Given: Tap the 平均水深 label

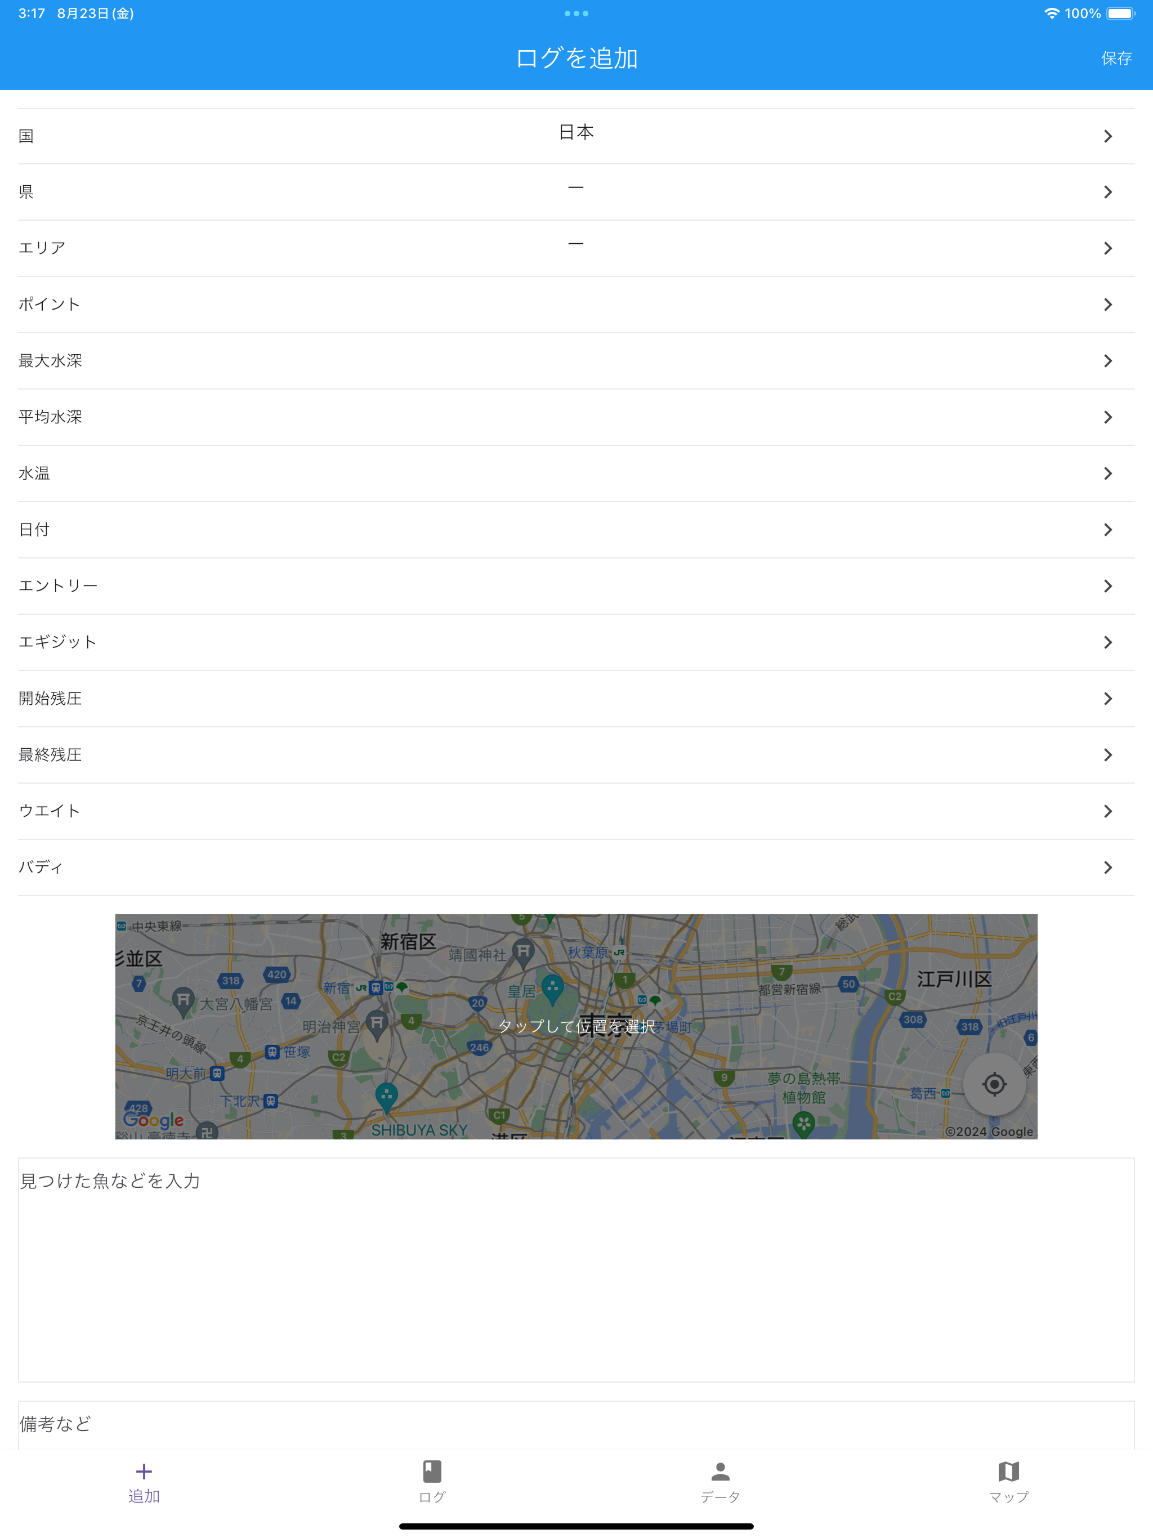Looking at the screenshot, I should coord(50,417).
